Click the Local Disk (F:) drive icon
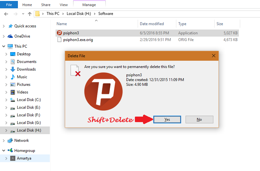260x171 pixels. pyautogui.click(x=12, y=116)
